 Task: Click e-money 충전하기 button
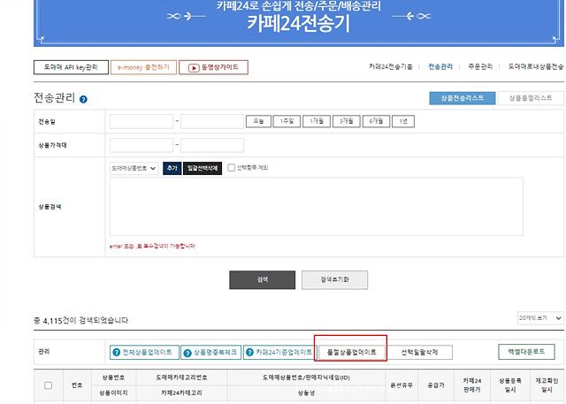143,67
